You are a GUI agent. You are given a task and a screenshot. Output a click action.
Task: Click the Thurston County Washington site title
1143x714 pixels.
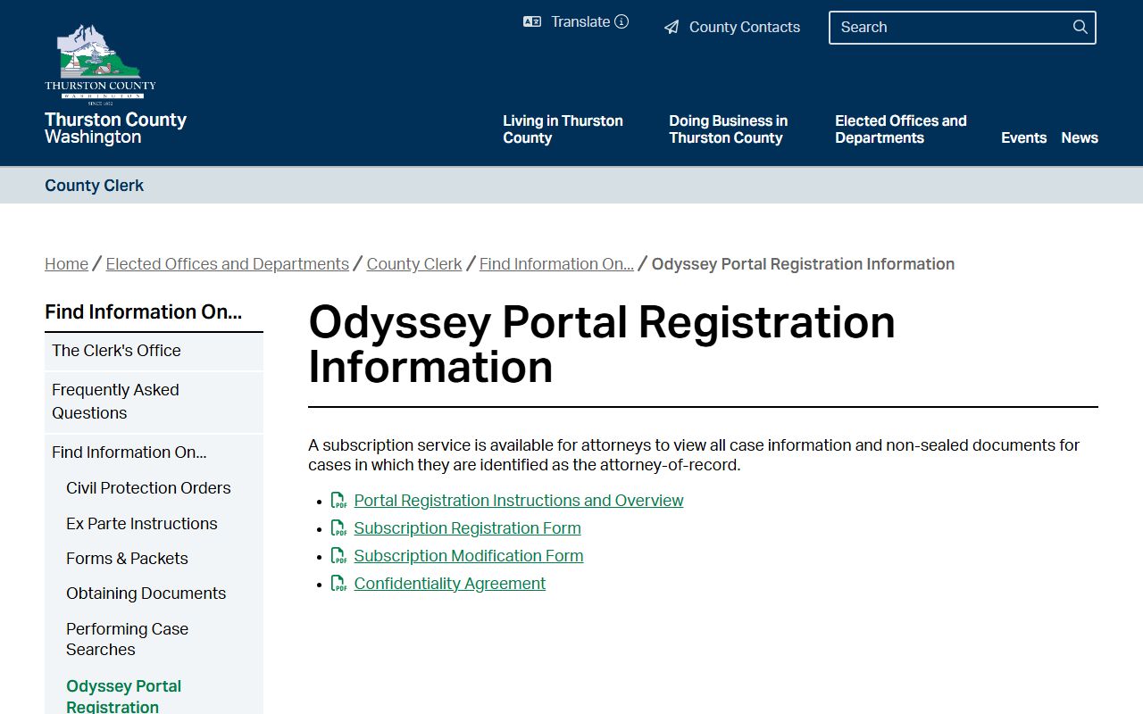tap(116, 129)
